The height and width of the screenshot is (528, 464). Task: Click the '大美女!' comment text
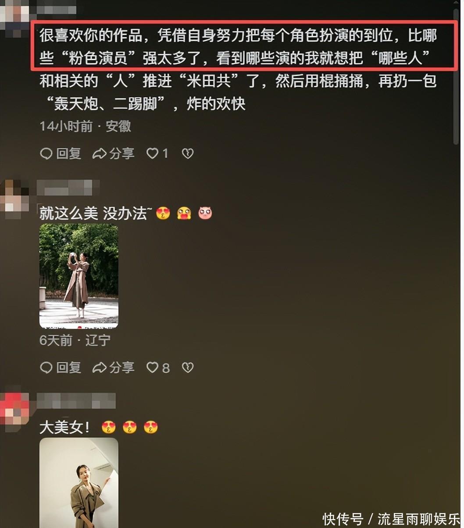pyautogui.click(x=64, y=428)
